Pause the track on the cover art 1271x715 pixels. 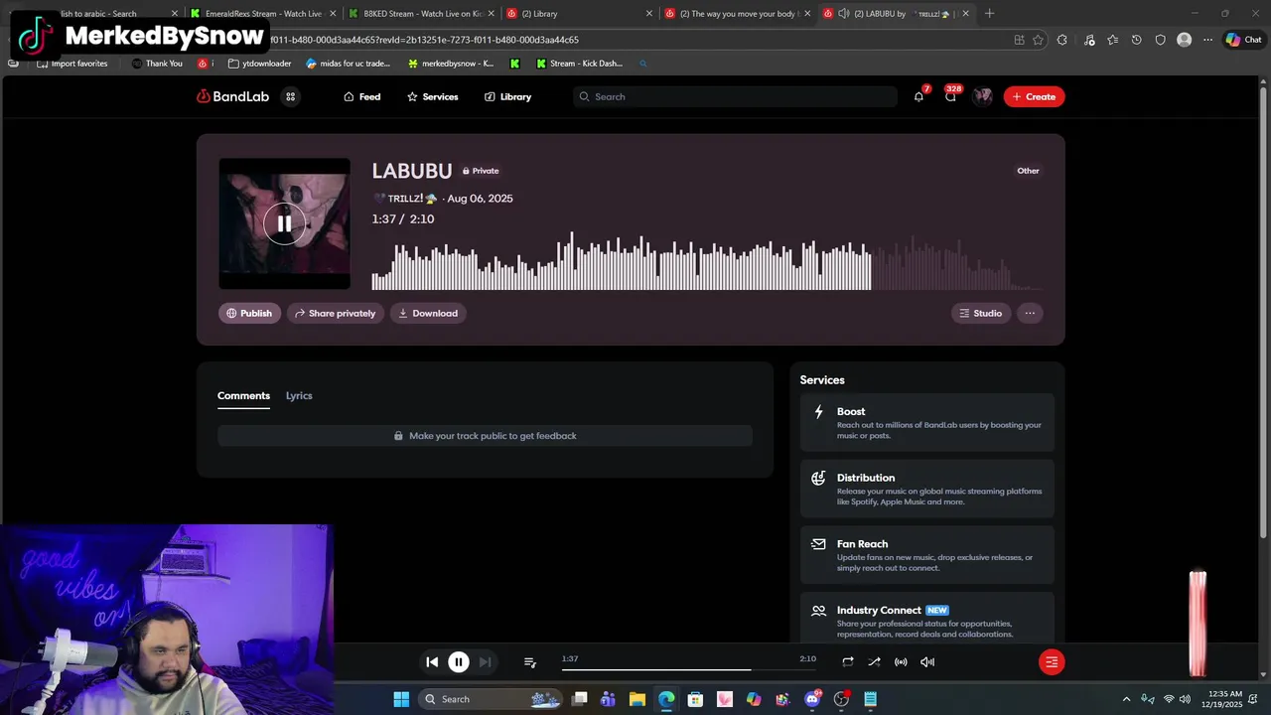coord(284,223)
